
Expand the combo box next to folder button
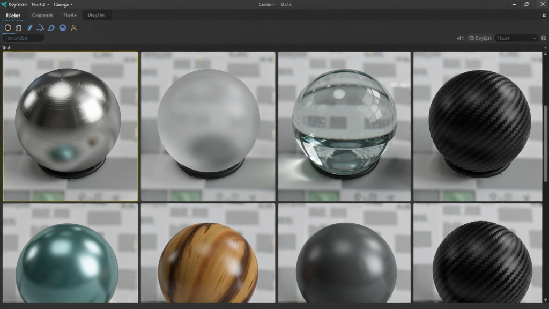pyautogui.click(x=516, y=38)
